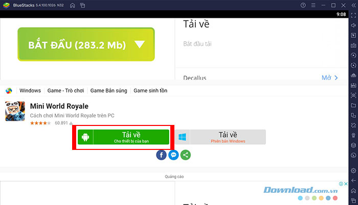Share via the Facebook icon
The width and height of the screenshot is (358, 205).
(161, 155)
